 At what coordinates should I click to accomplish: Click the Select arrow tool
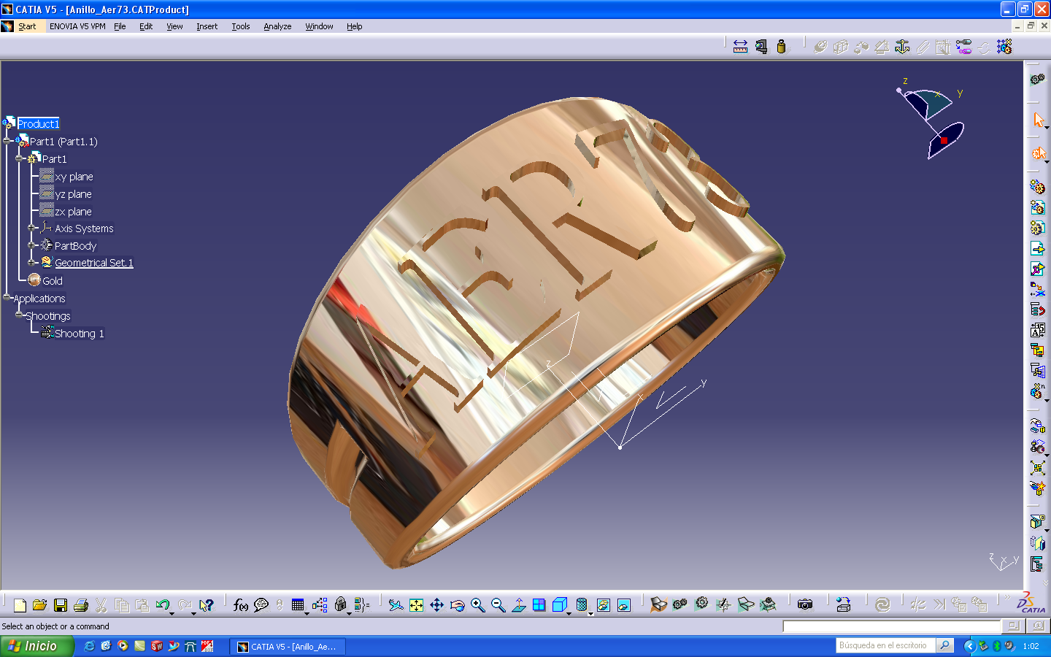pos(1038,120)
